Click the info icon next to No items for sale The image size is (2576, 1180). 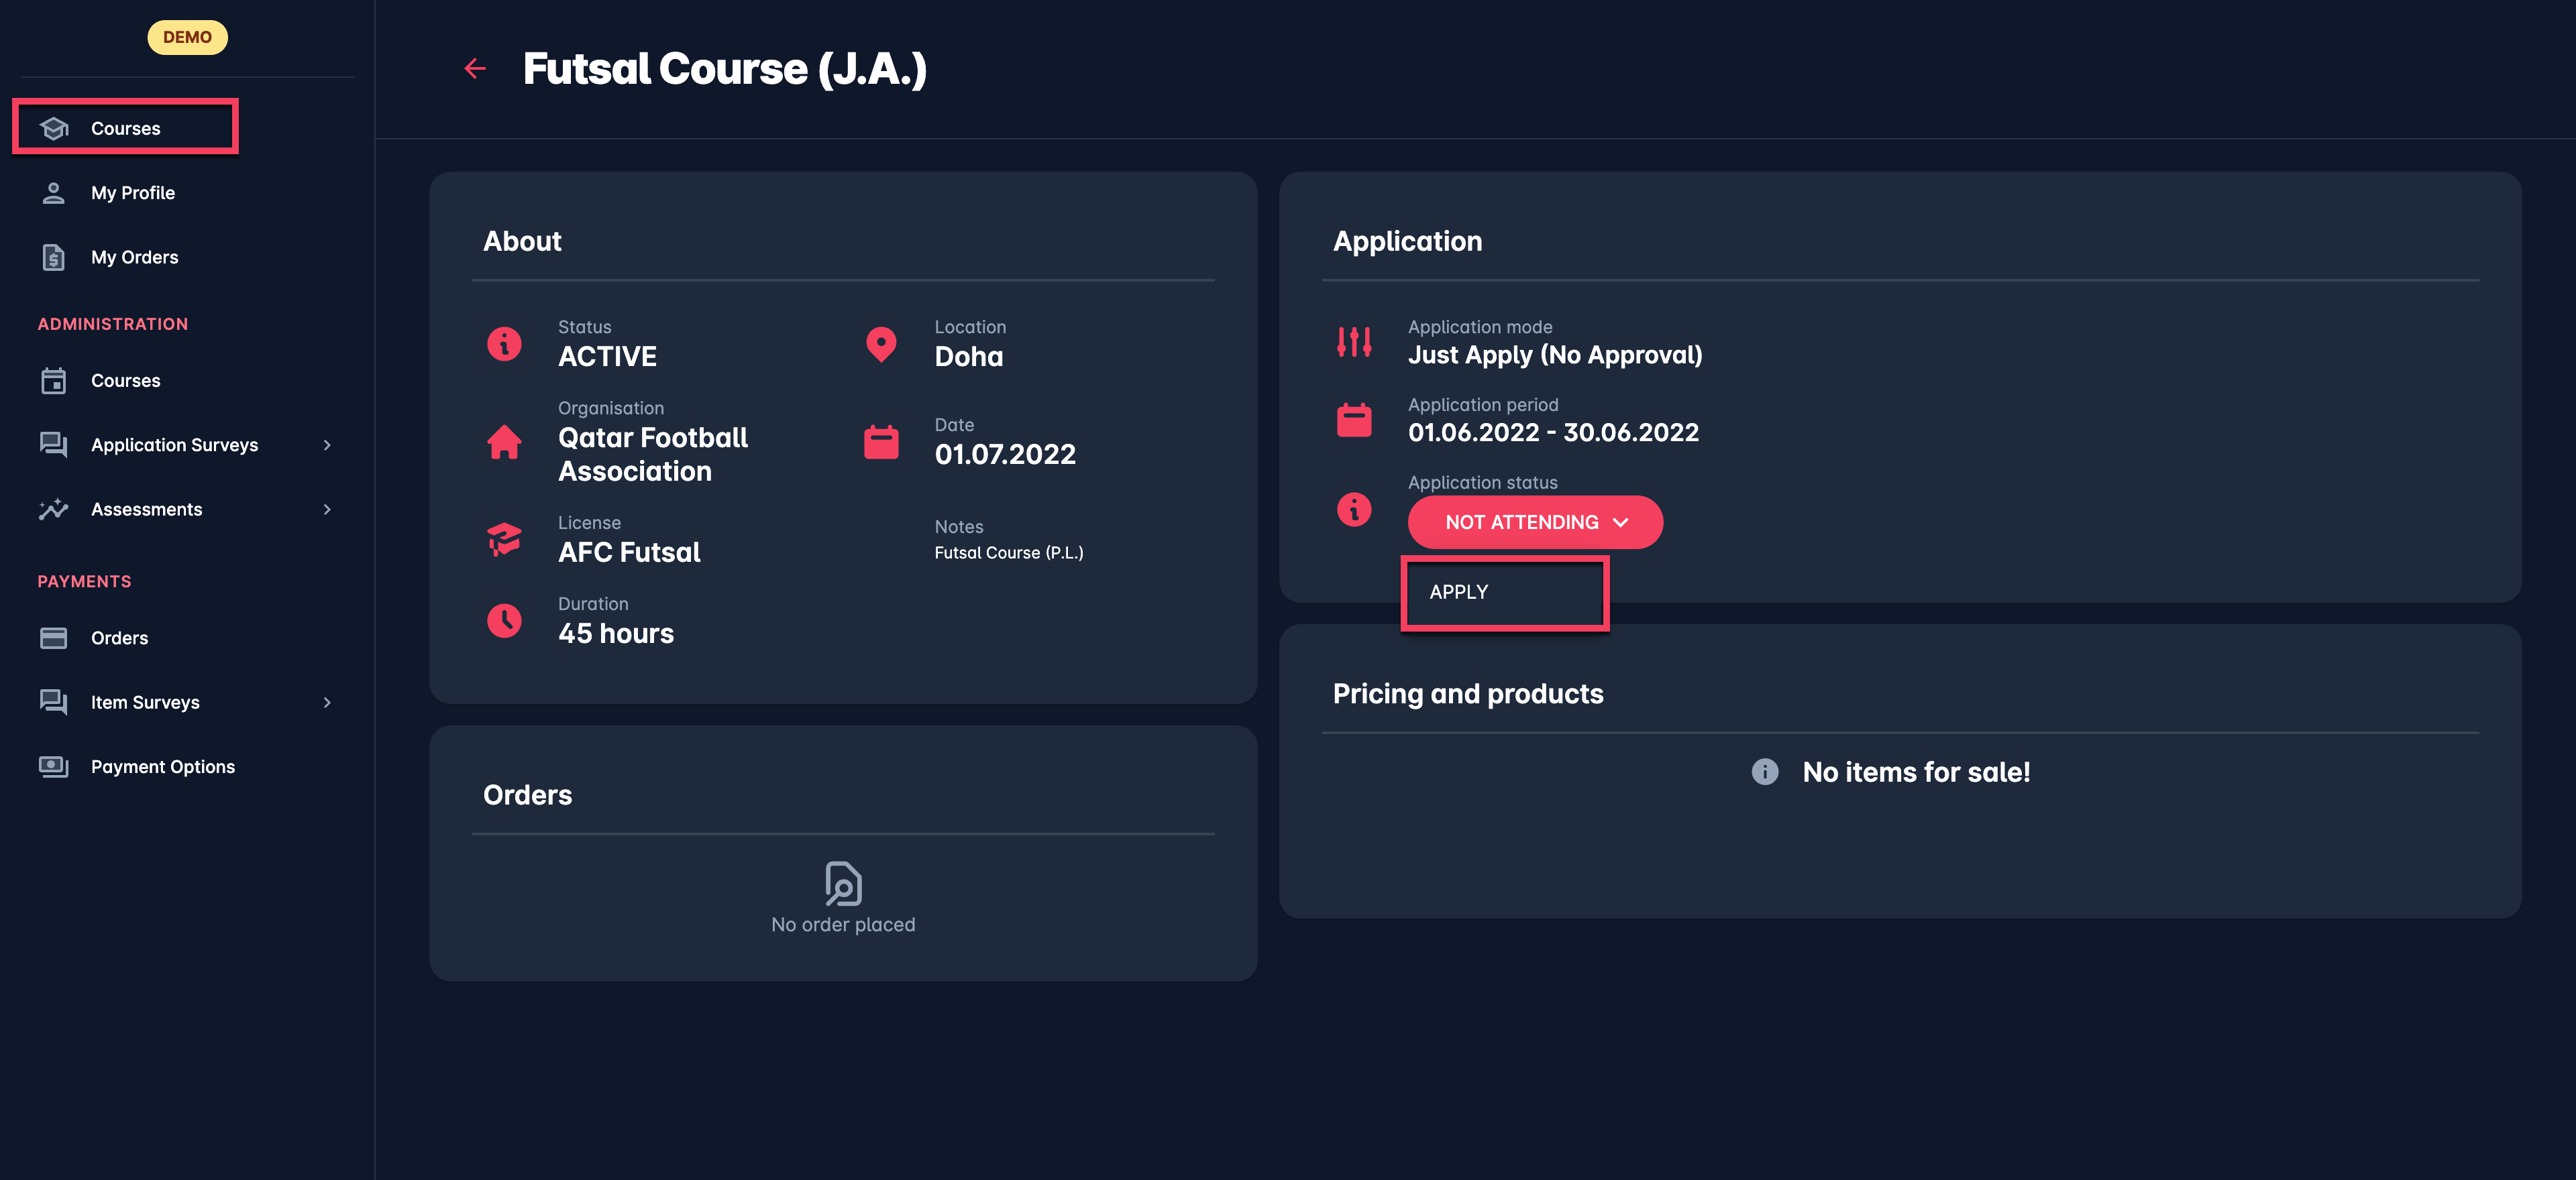pos(1765,771)
